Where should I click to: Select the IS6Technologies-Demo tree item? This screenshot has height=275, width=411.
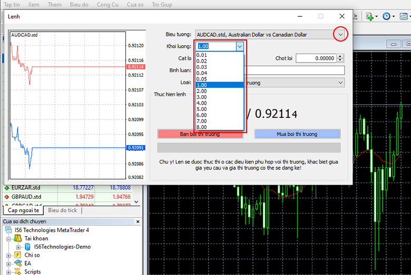coord(62,247)
